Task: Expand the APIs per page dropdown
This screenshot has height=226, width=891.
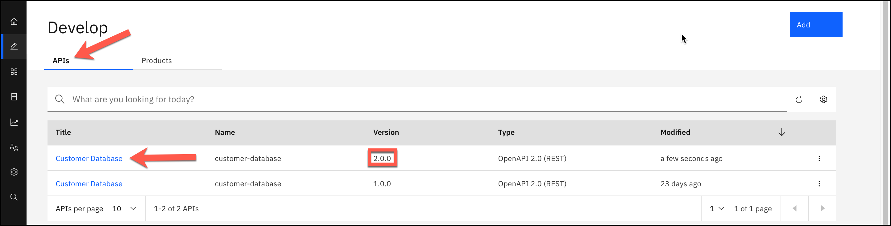Action: pos(124,209)
